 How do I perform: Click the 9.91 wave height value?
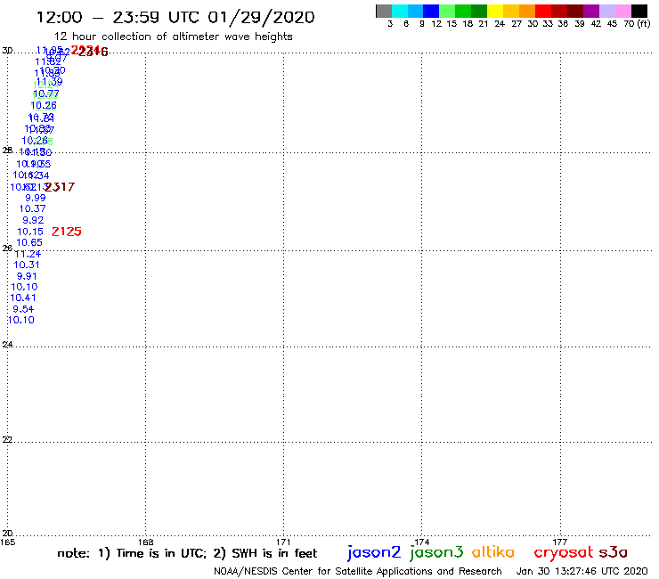[x=27, y=276]
